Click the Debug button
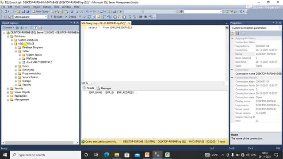The height and width of the screenshot is (159, 283). pos(71,17)
